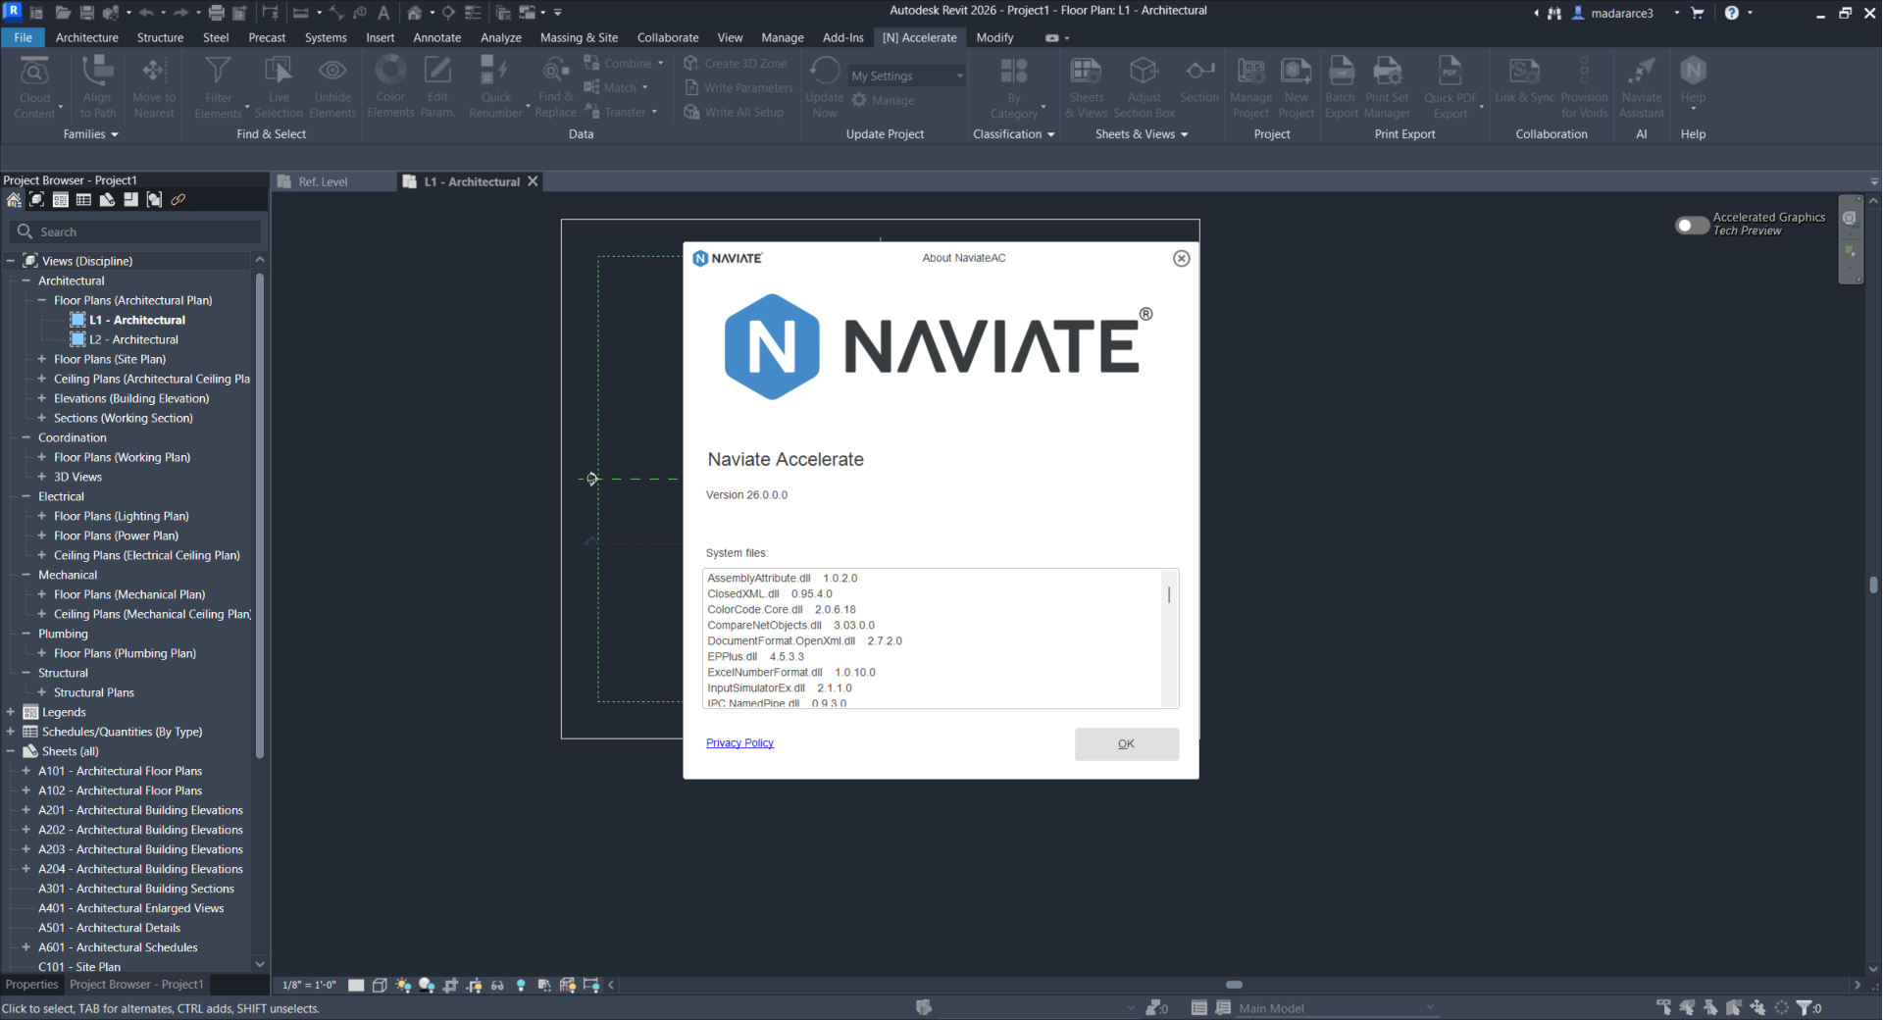Viewport: 1883px width, 1020px height.
Task: Open the Main Model workset selector
Action: tap(1336, 1008)
